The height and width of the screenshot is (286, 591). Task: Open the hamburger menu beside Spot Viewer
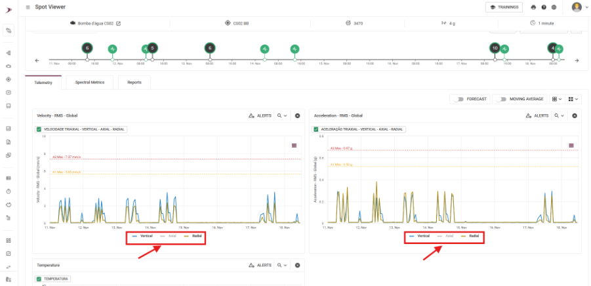coord(28,7)
